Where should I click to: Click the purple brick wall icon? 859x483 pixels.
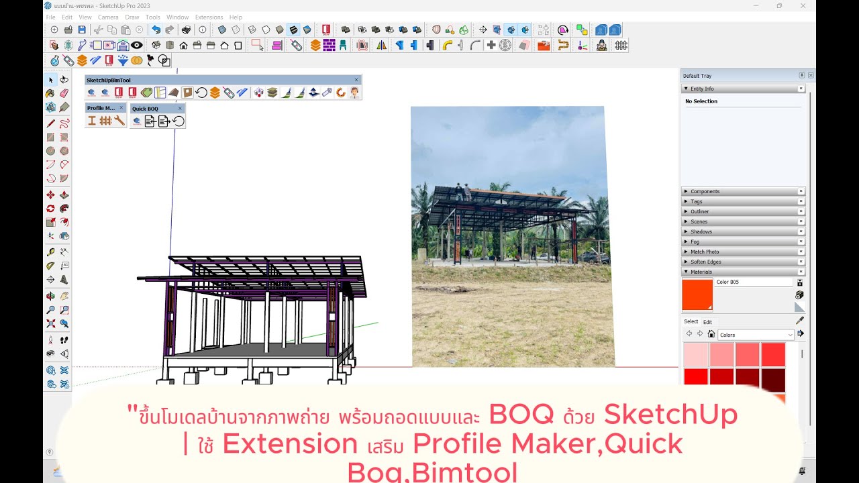330,45
